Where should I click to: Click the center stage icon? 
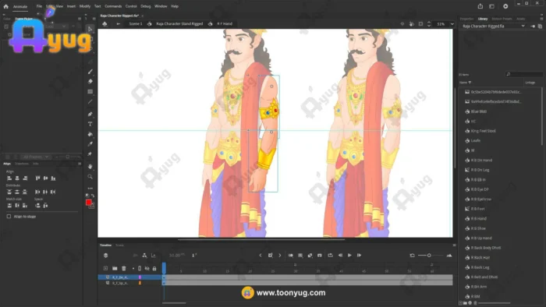(402, 24)
